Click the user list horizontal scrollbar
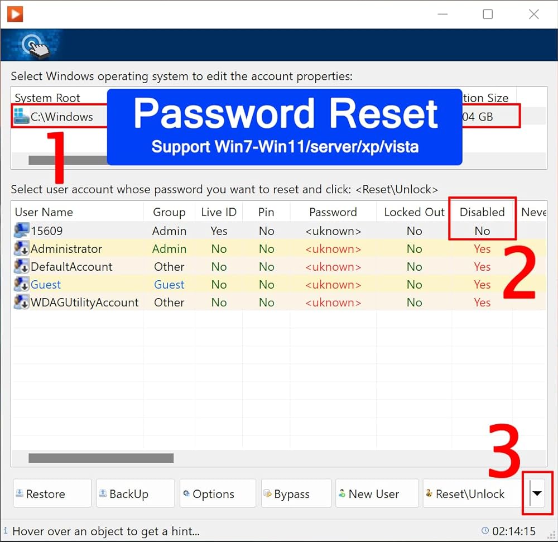 pos(101,458)
